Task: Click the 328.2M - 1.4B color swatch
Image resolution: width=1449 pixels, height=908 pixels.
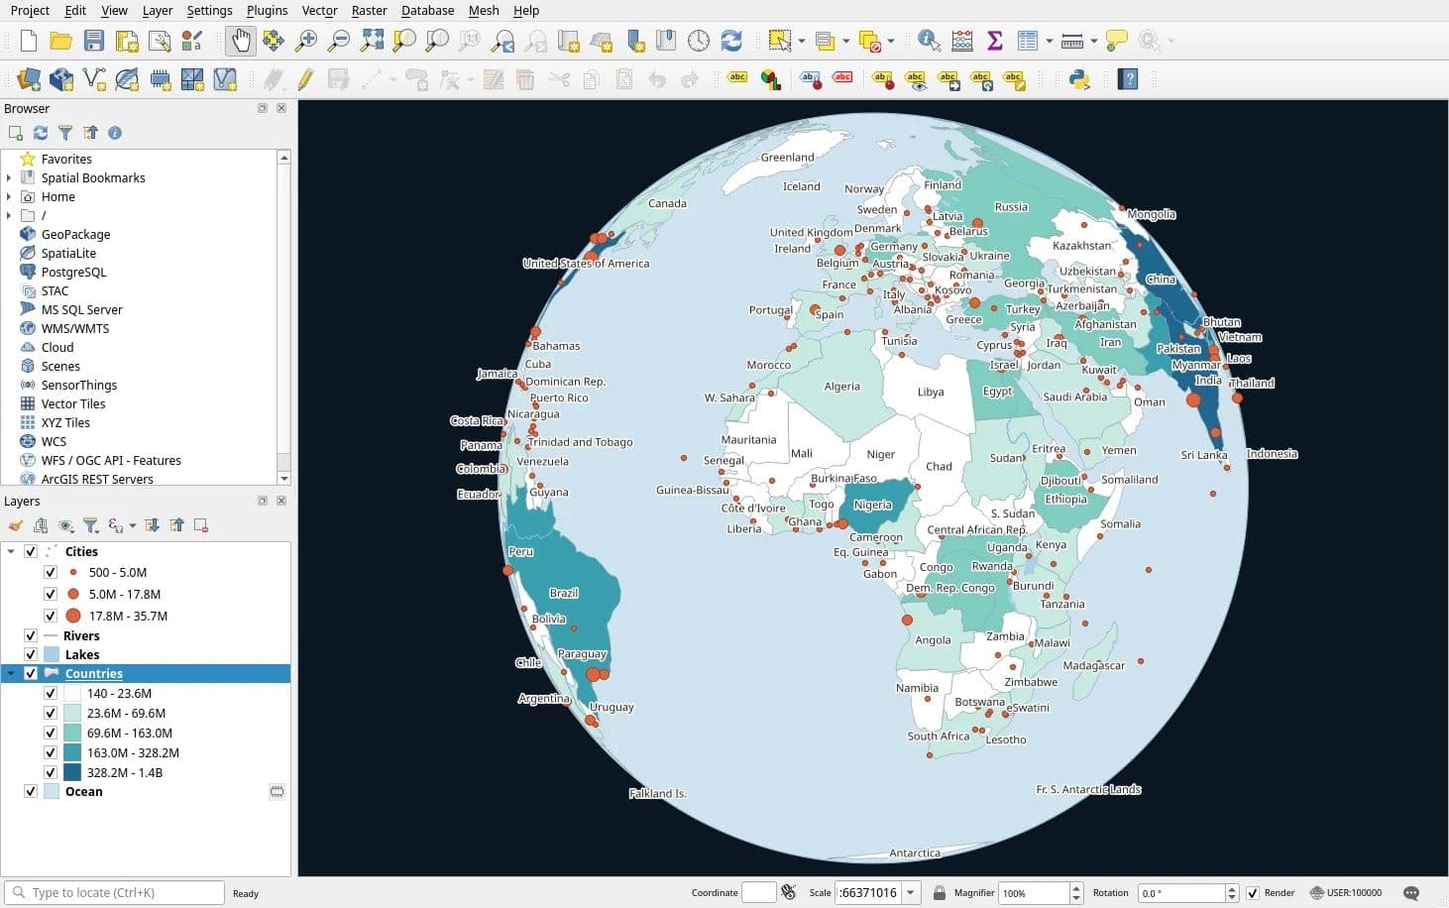Action: 72,773
